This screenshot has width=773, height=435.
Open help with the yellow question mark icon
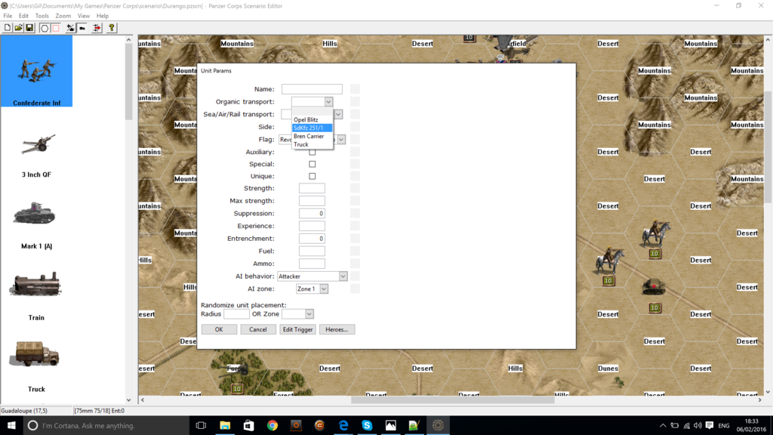[112, 28]
